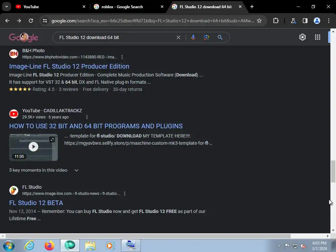Screen dimensions: 336x252
Task: Open FL Studio 12 BETA link
Action: point(36,203)
